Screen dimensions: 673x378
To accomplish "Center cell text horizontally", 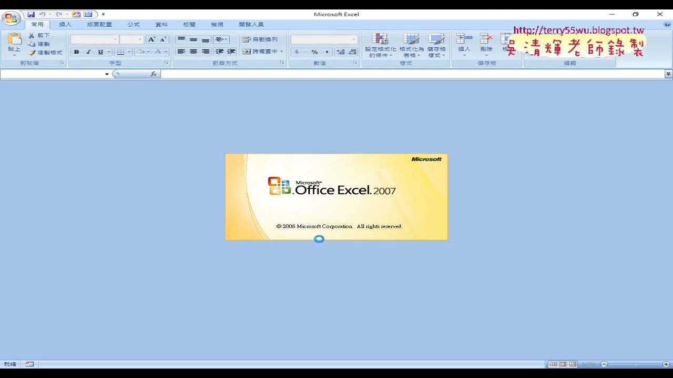I will [193, 51].
